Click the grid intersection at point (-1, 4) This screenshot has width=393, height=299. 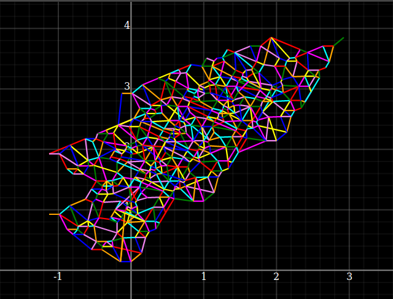click(x=58, y=28)
